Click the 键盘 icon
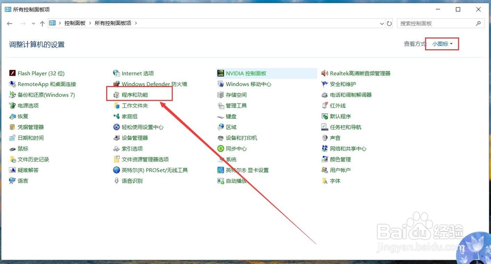The image size is (491, 264). pyautogui.click(x=220, y=116)
